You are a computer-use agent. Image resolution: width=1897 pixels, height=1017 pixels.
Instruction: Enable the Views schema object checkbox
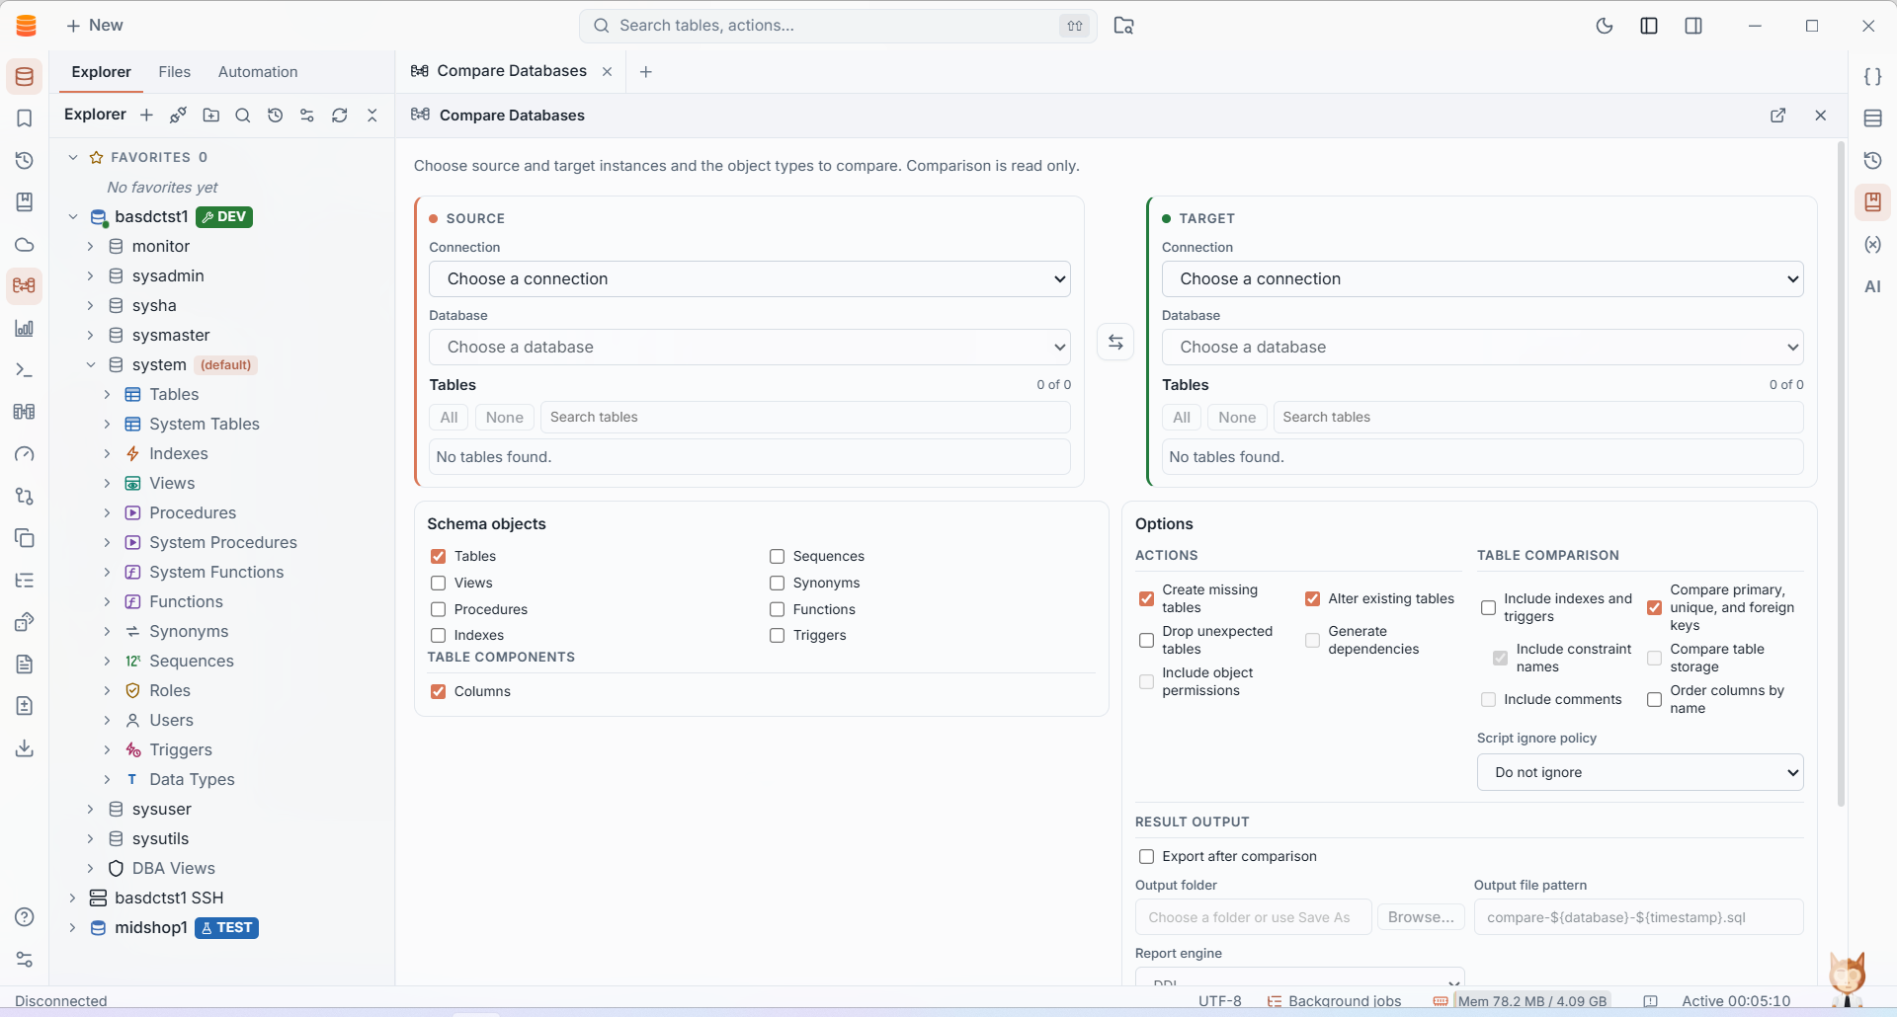439,584
